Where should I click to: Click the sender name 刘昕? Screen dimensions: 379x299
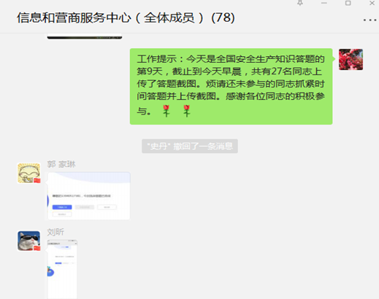pyautogui.click(x=55, y=232)
